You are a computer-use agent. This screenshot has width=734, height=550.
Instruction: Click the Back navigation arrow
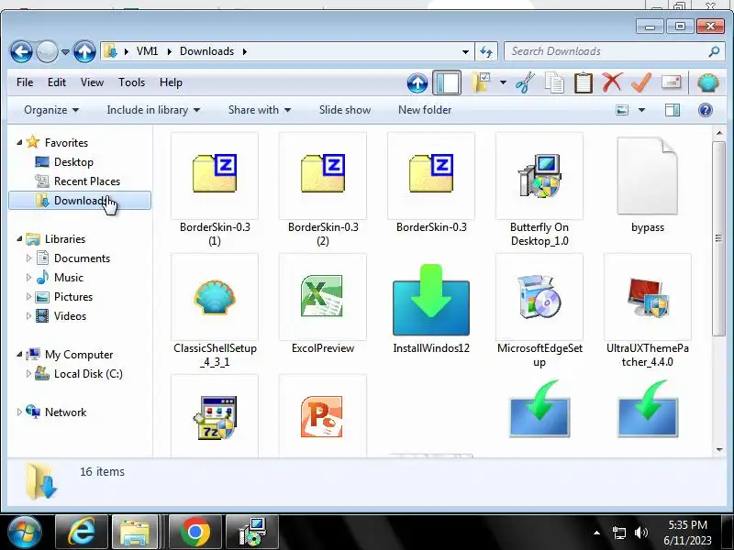pos(21,51)
